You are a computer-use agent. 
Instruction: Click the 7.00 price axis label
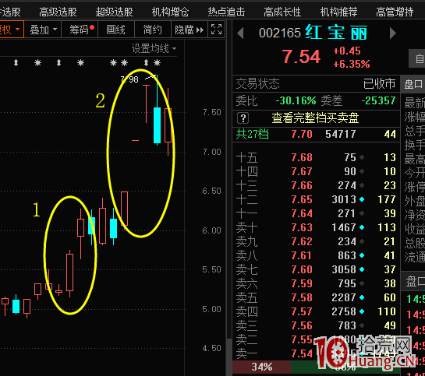(x=212, y=152)
